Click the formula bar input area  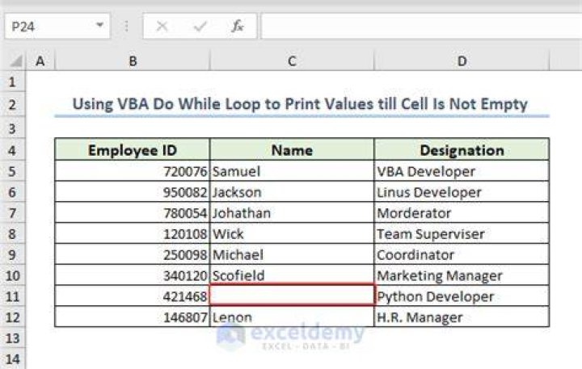click(421, 27)
